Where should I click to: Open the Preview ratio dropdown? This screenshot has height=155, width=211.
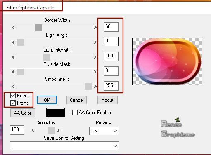(x=104, y=131)
